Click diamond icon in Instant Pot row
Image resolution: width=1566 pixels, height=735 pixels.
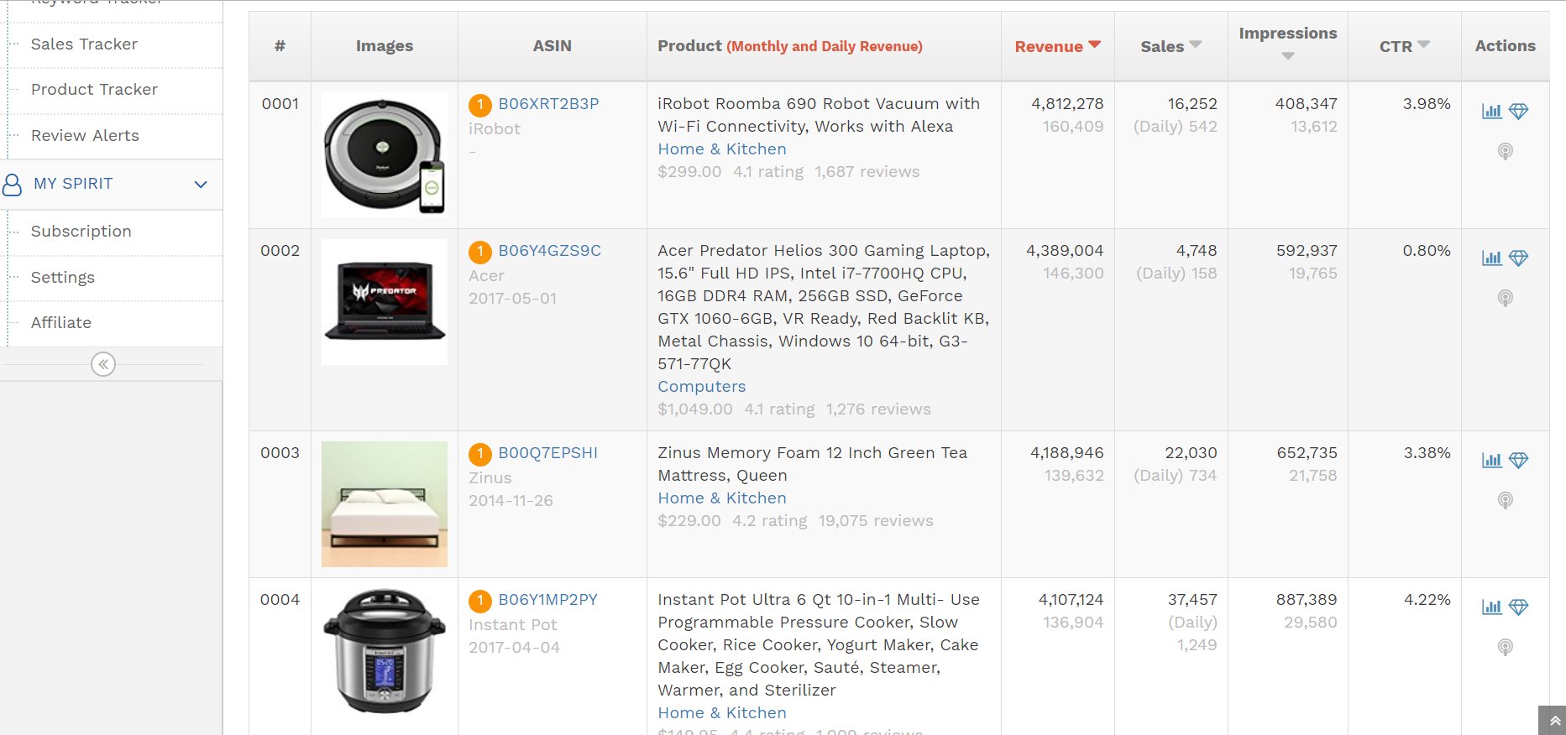pos(1518,607)
